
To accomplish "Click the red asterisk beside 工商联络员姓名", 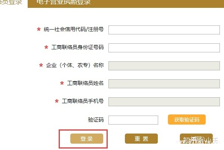I will click(x=62, y=83).
